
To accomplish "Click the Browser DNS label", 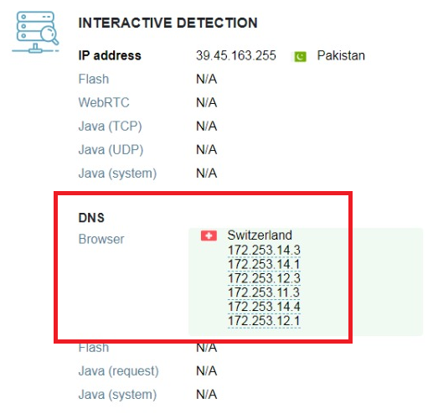I will tap(101, 239).
